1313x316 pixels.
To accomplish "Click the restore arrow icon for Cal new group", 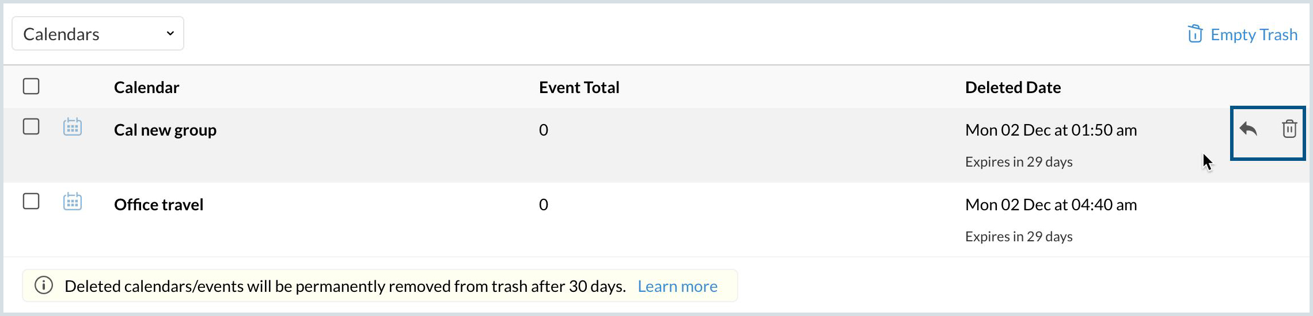I will [x=1248, y=129].
